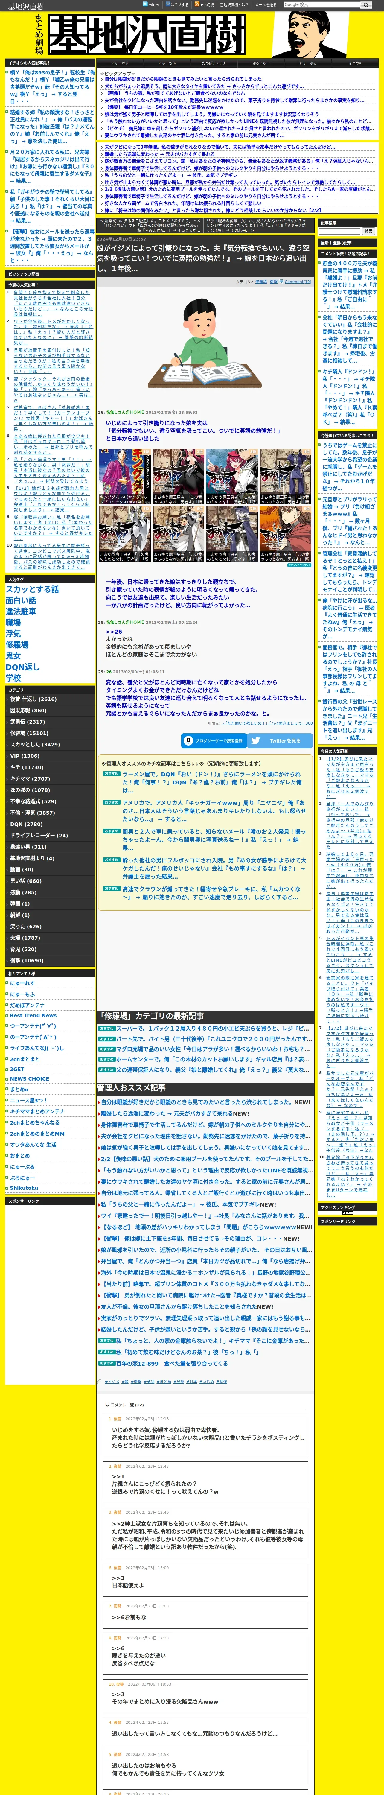The height and width of the screenshot is (1795, 384).
Task: Open にゅーれす tab in top navigation
Action: (x=120, y=63)
